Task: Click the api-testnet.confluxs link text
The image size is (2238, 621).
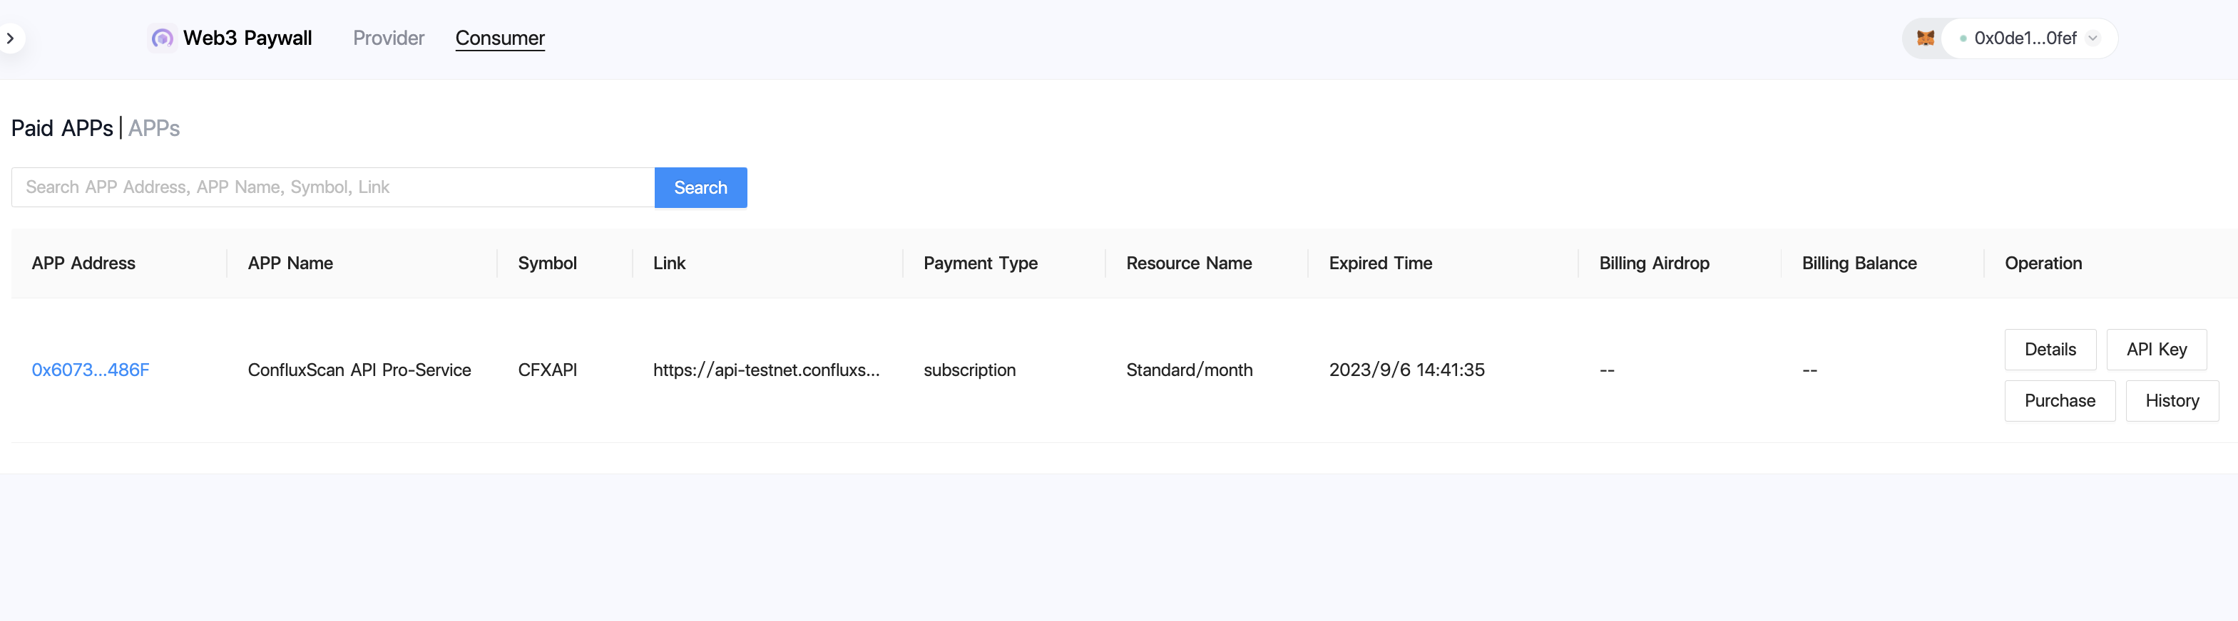Action: 766,370
